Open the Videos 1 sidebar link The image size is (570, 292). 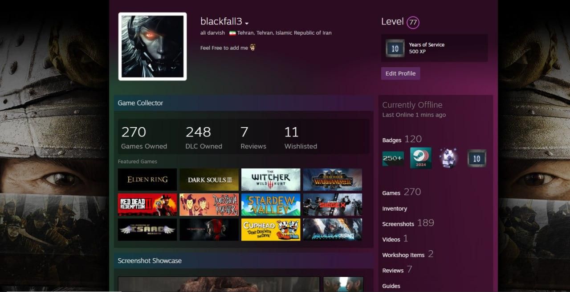click(x=395, y=239)
